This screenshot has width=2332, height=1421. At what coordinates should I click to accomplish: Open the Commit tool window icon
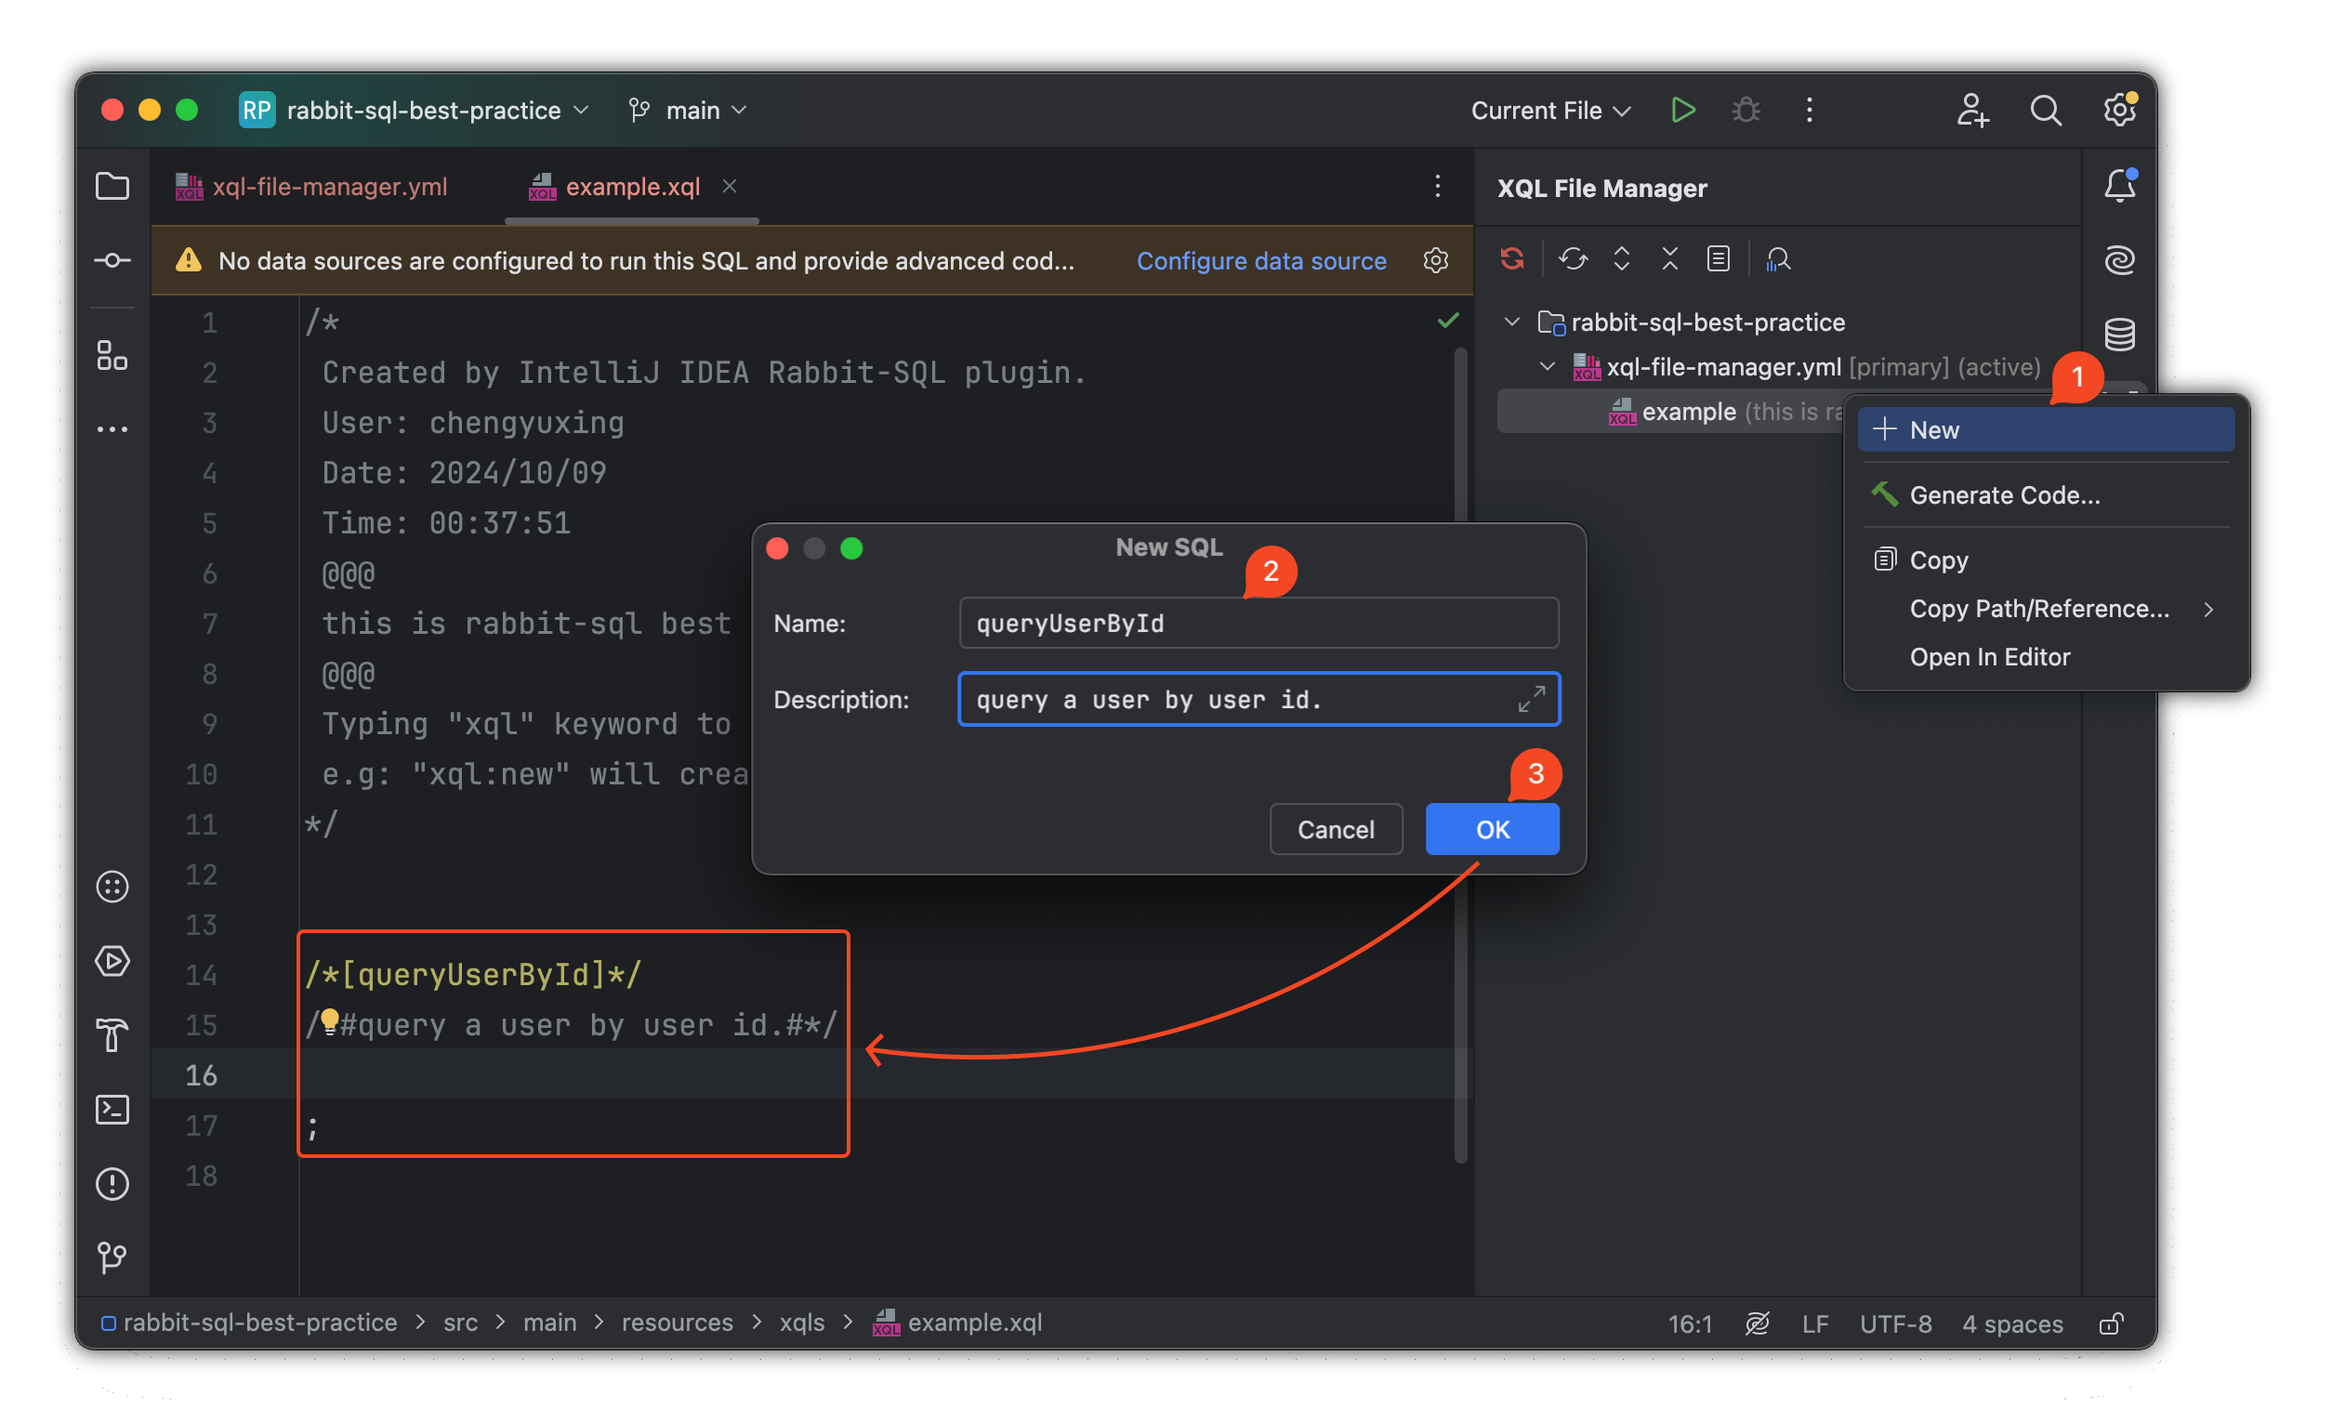112,260
